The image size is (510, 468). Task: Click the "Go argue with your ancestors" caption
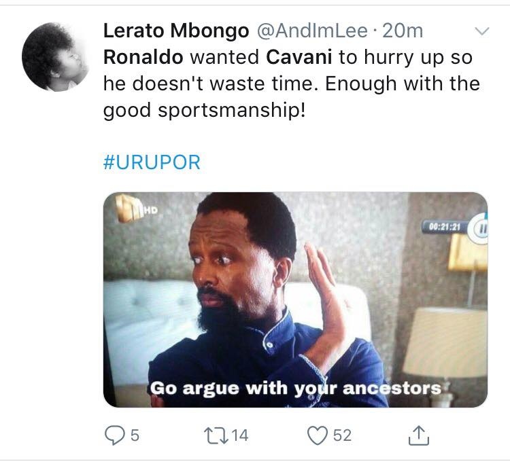click(x=295, y=389)
